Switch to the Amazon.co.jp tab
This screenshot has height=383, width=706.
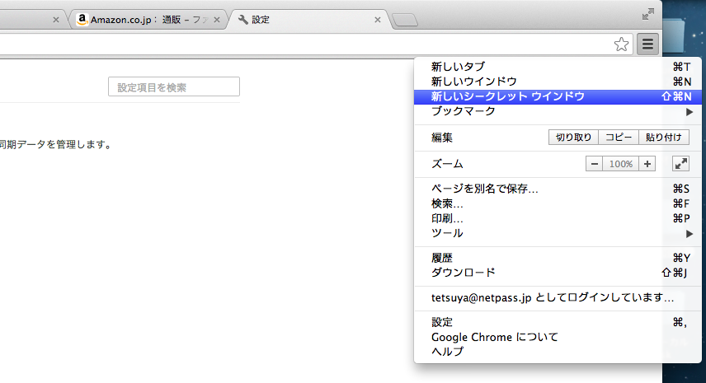click(x=148, y=20)
